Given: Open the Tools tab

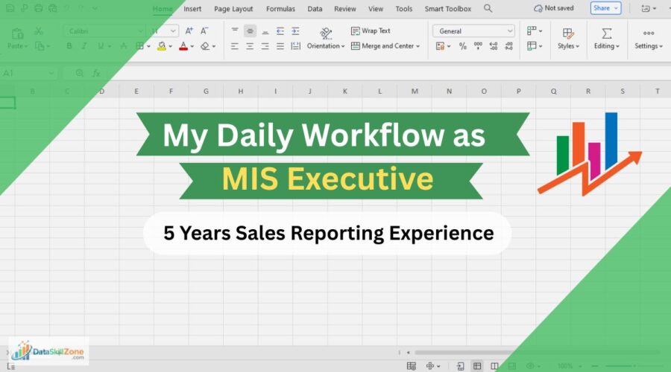Looking at the screenshot, I should (403, 8).
